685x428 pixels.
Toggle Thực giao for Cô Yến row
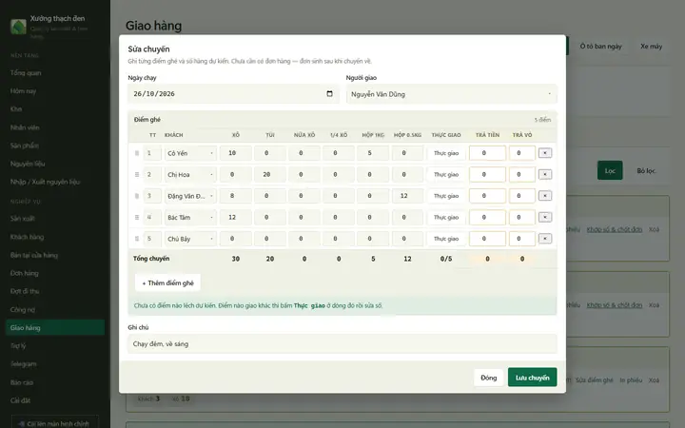click(x=446, y=153)
